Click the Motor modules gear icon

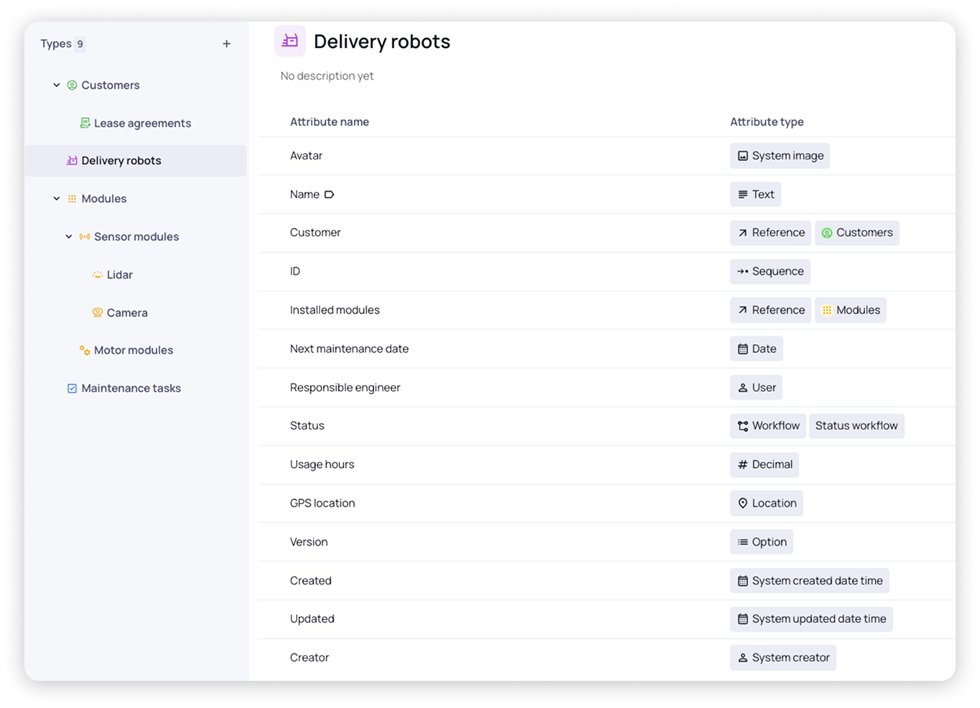click(x=85, y=350)
